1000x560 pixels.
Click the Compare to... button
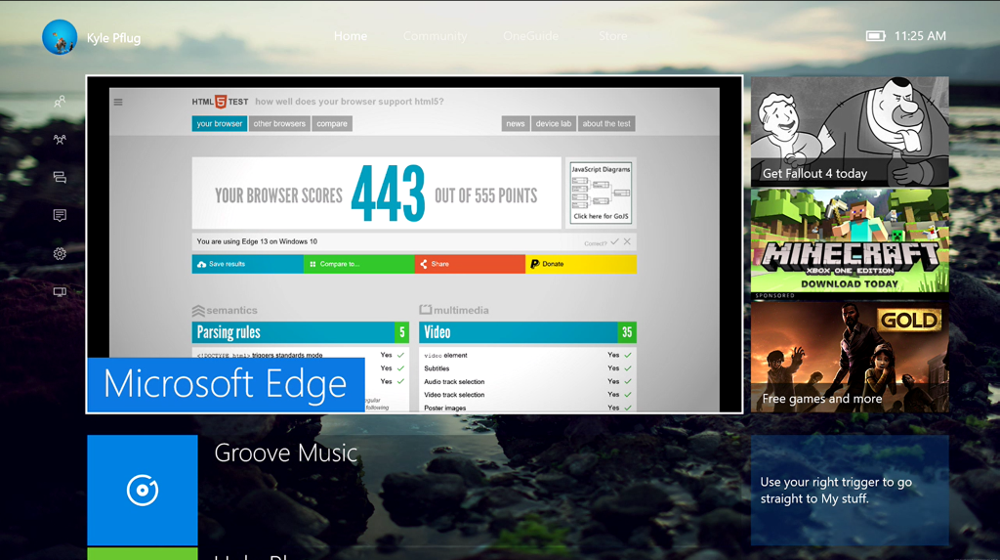(x=359, y=264)
